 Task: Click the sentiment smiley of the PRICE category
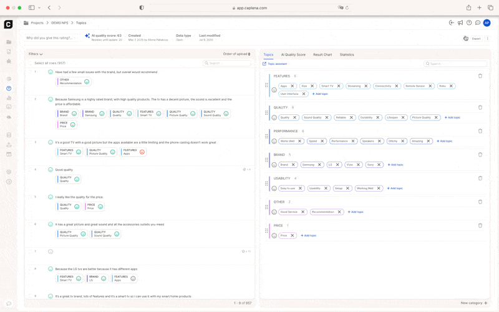point(274,236)
